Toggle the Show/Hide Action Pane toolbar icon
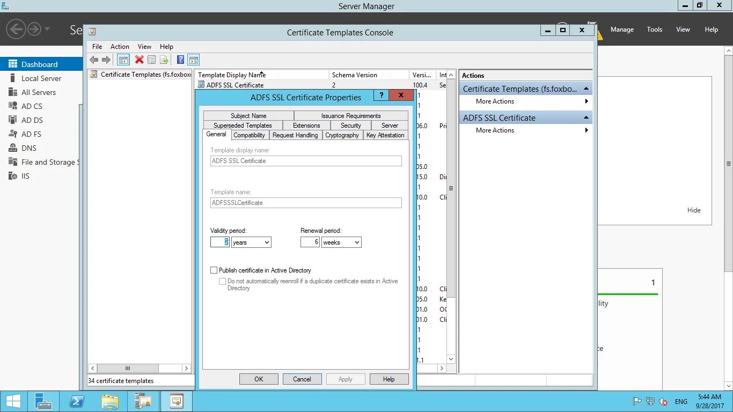733x412 pixels. [x=194, y=60]
